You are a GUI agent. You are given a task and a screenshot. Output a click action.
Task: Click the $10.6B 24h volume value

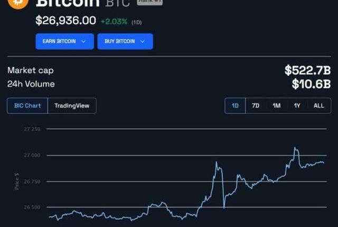[311, 84]
